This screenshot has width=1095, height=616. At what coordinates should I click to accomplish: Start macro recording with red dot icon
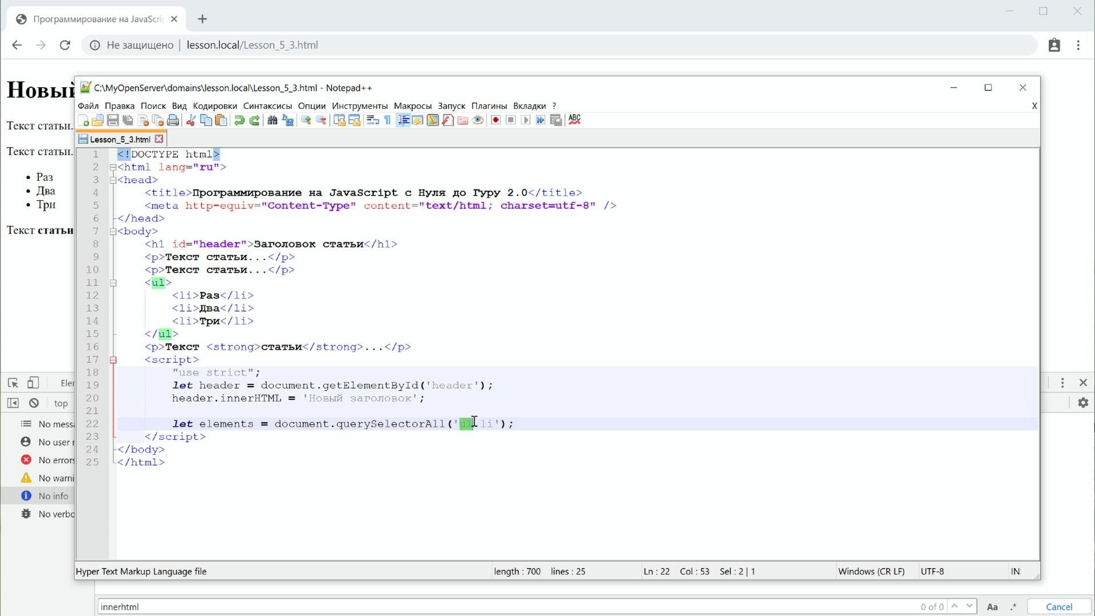(x=496, y=120)
